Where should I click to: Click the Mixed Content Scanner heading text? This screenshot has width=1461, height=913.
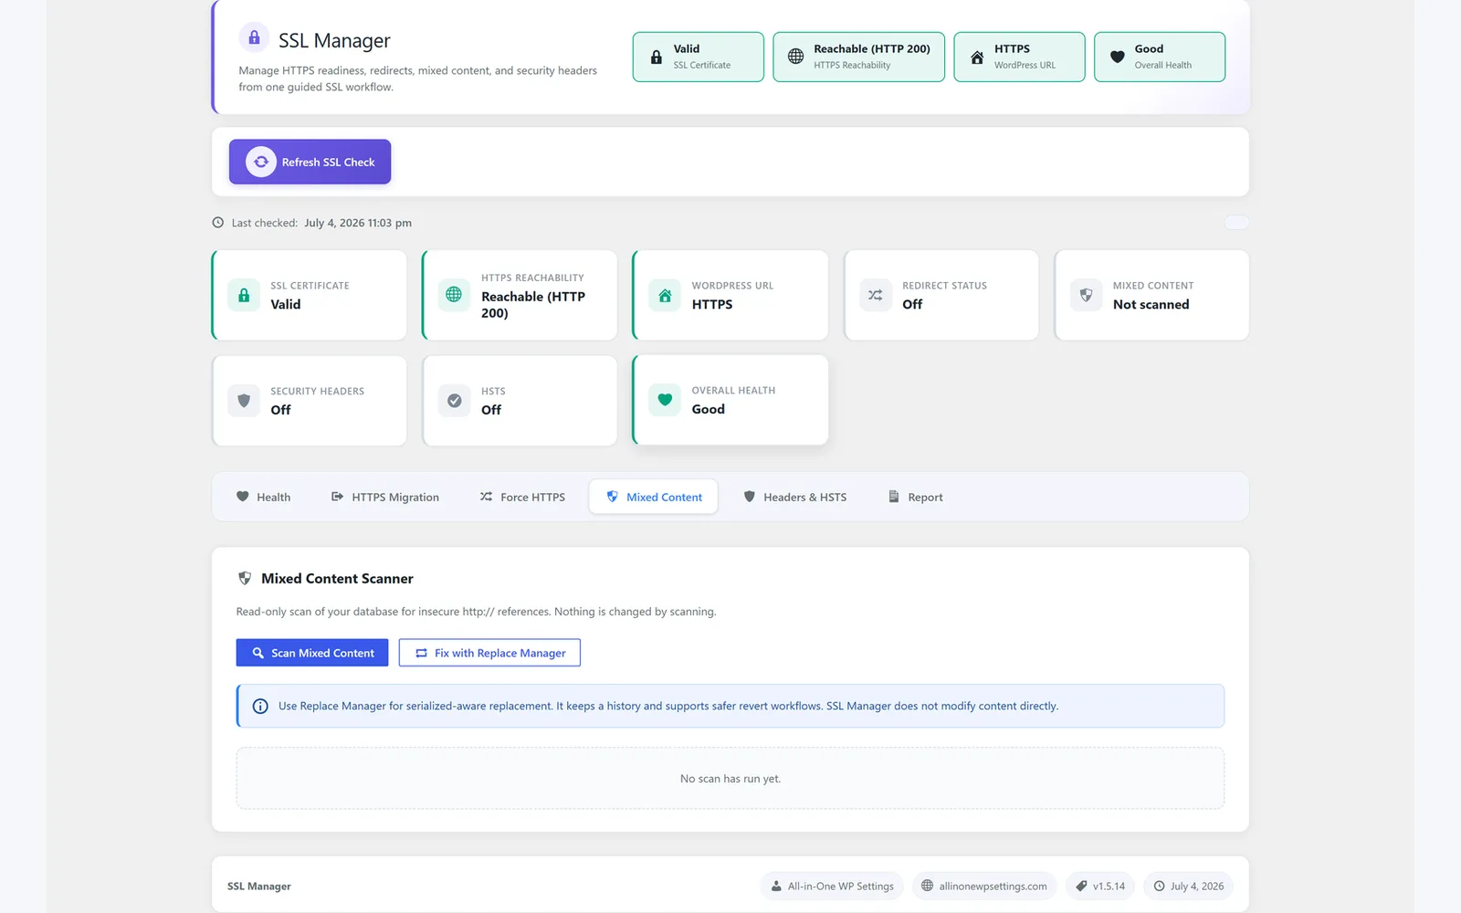click(337, 579)
